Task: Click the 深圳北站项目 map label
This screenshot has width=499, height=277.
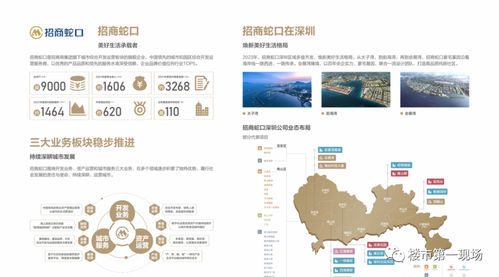Action: (x=381, y=262)
